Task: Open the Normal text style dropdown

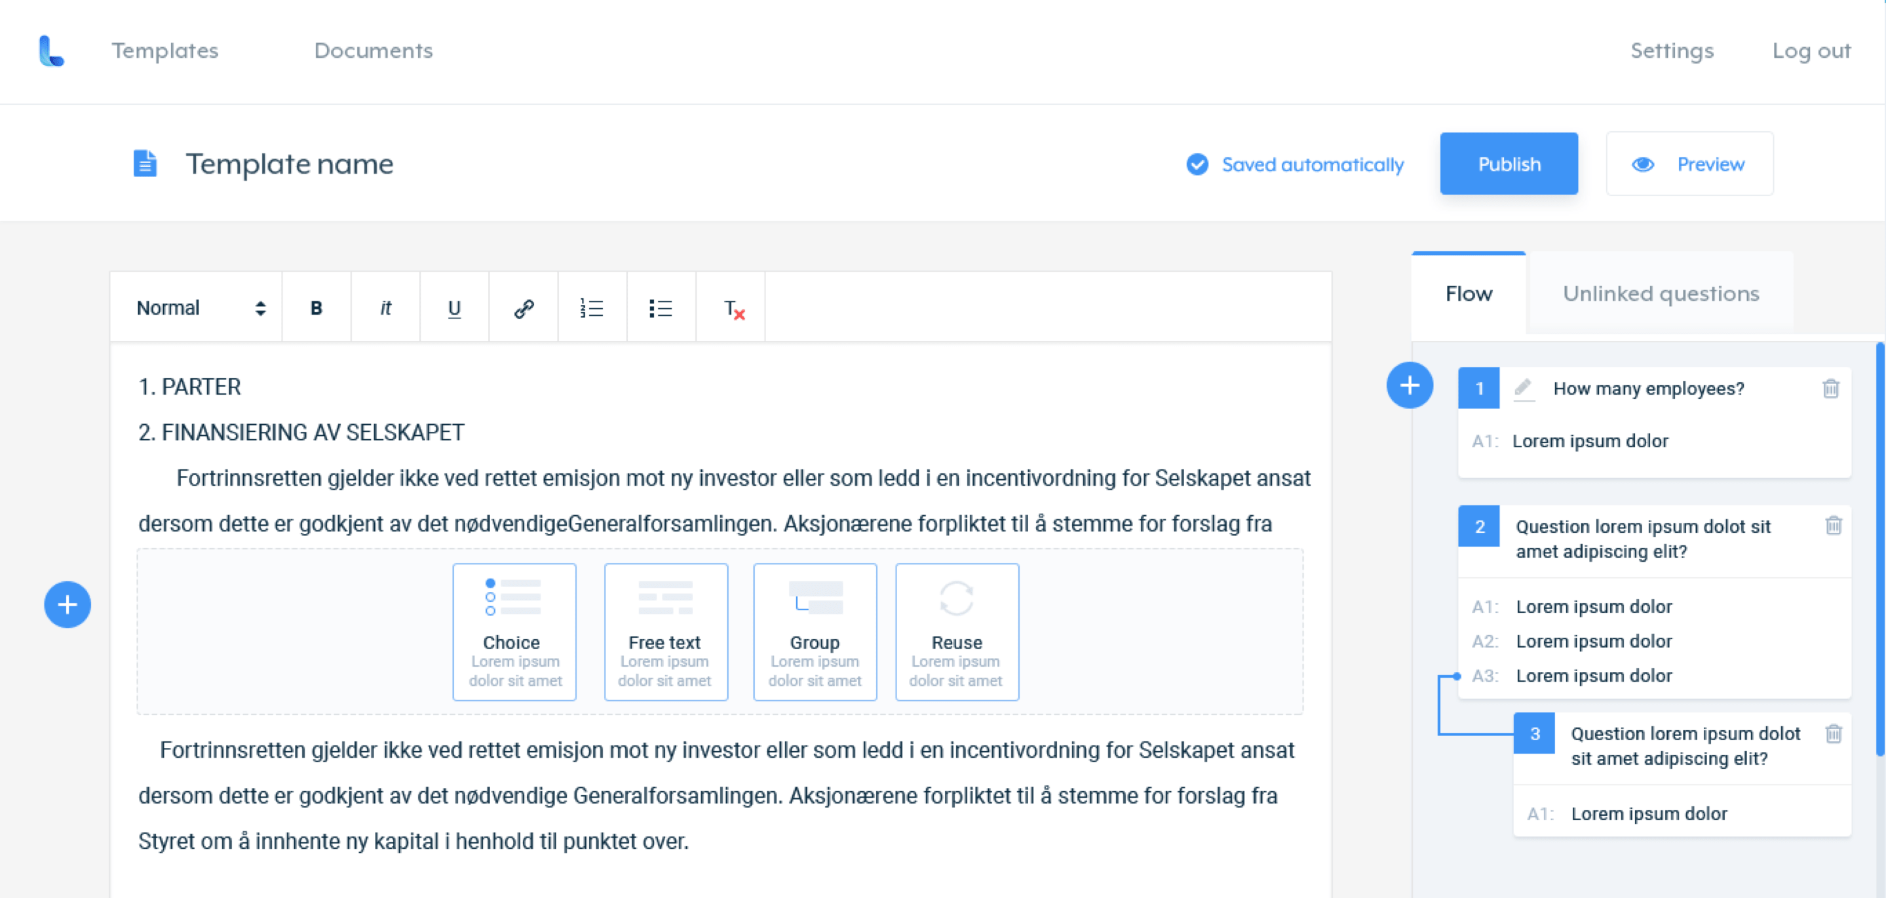Action: point(200,308)
